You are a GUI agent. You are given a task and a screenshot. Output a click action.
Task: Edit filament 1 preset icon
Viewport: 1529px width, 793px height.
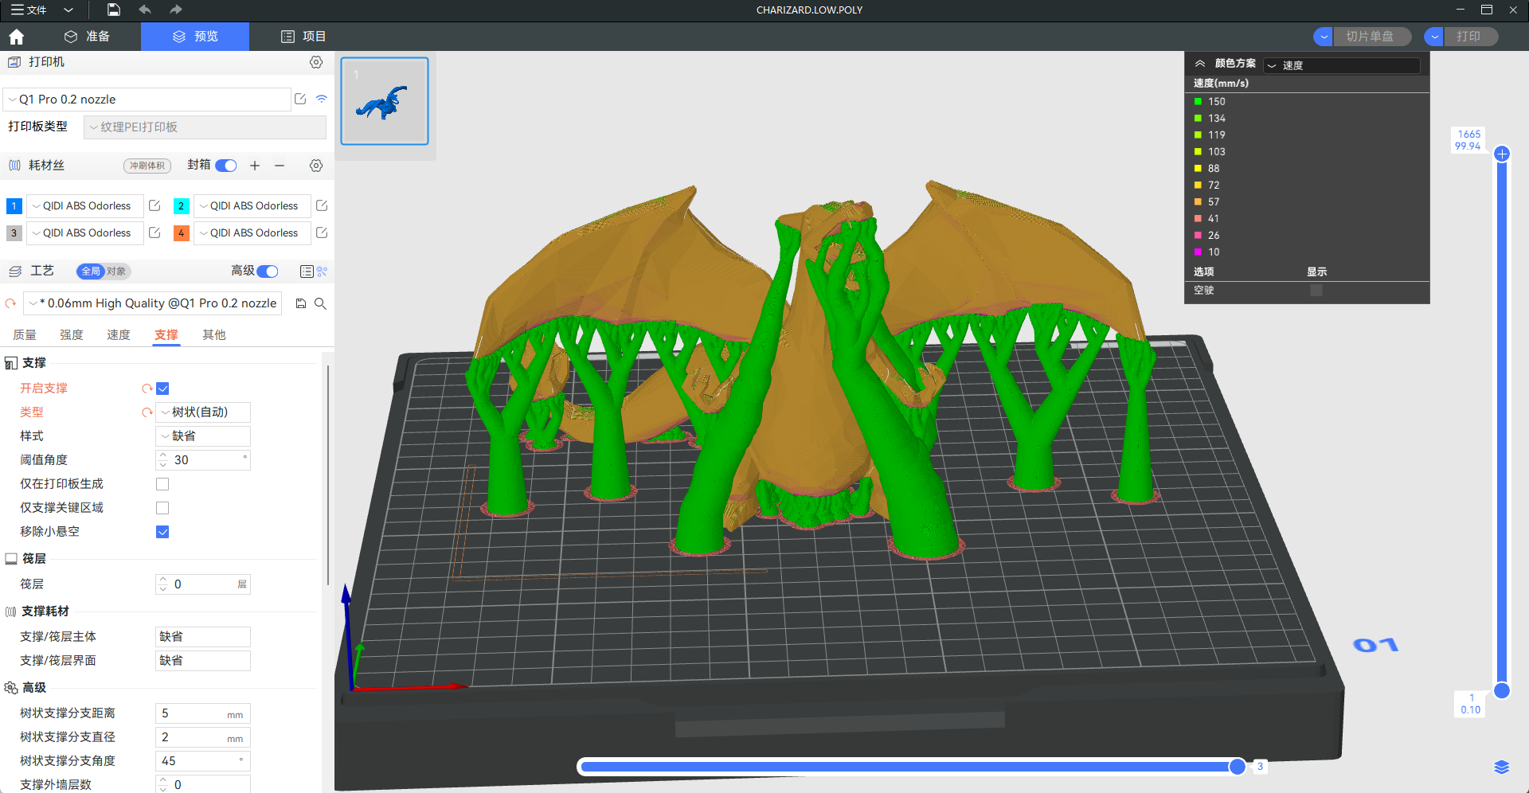(155, 205)
